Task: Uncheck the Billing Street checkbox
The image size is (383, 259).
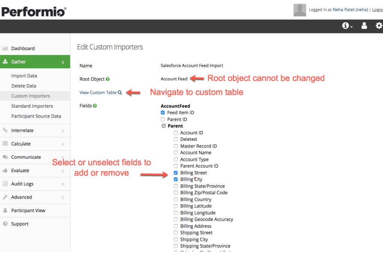Action: (176, 173)
